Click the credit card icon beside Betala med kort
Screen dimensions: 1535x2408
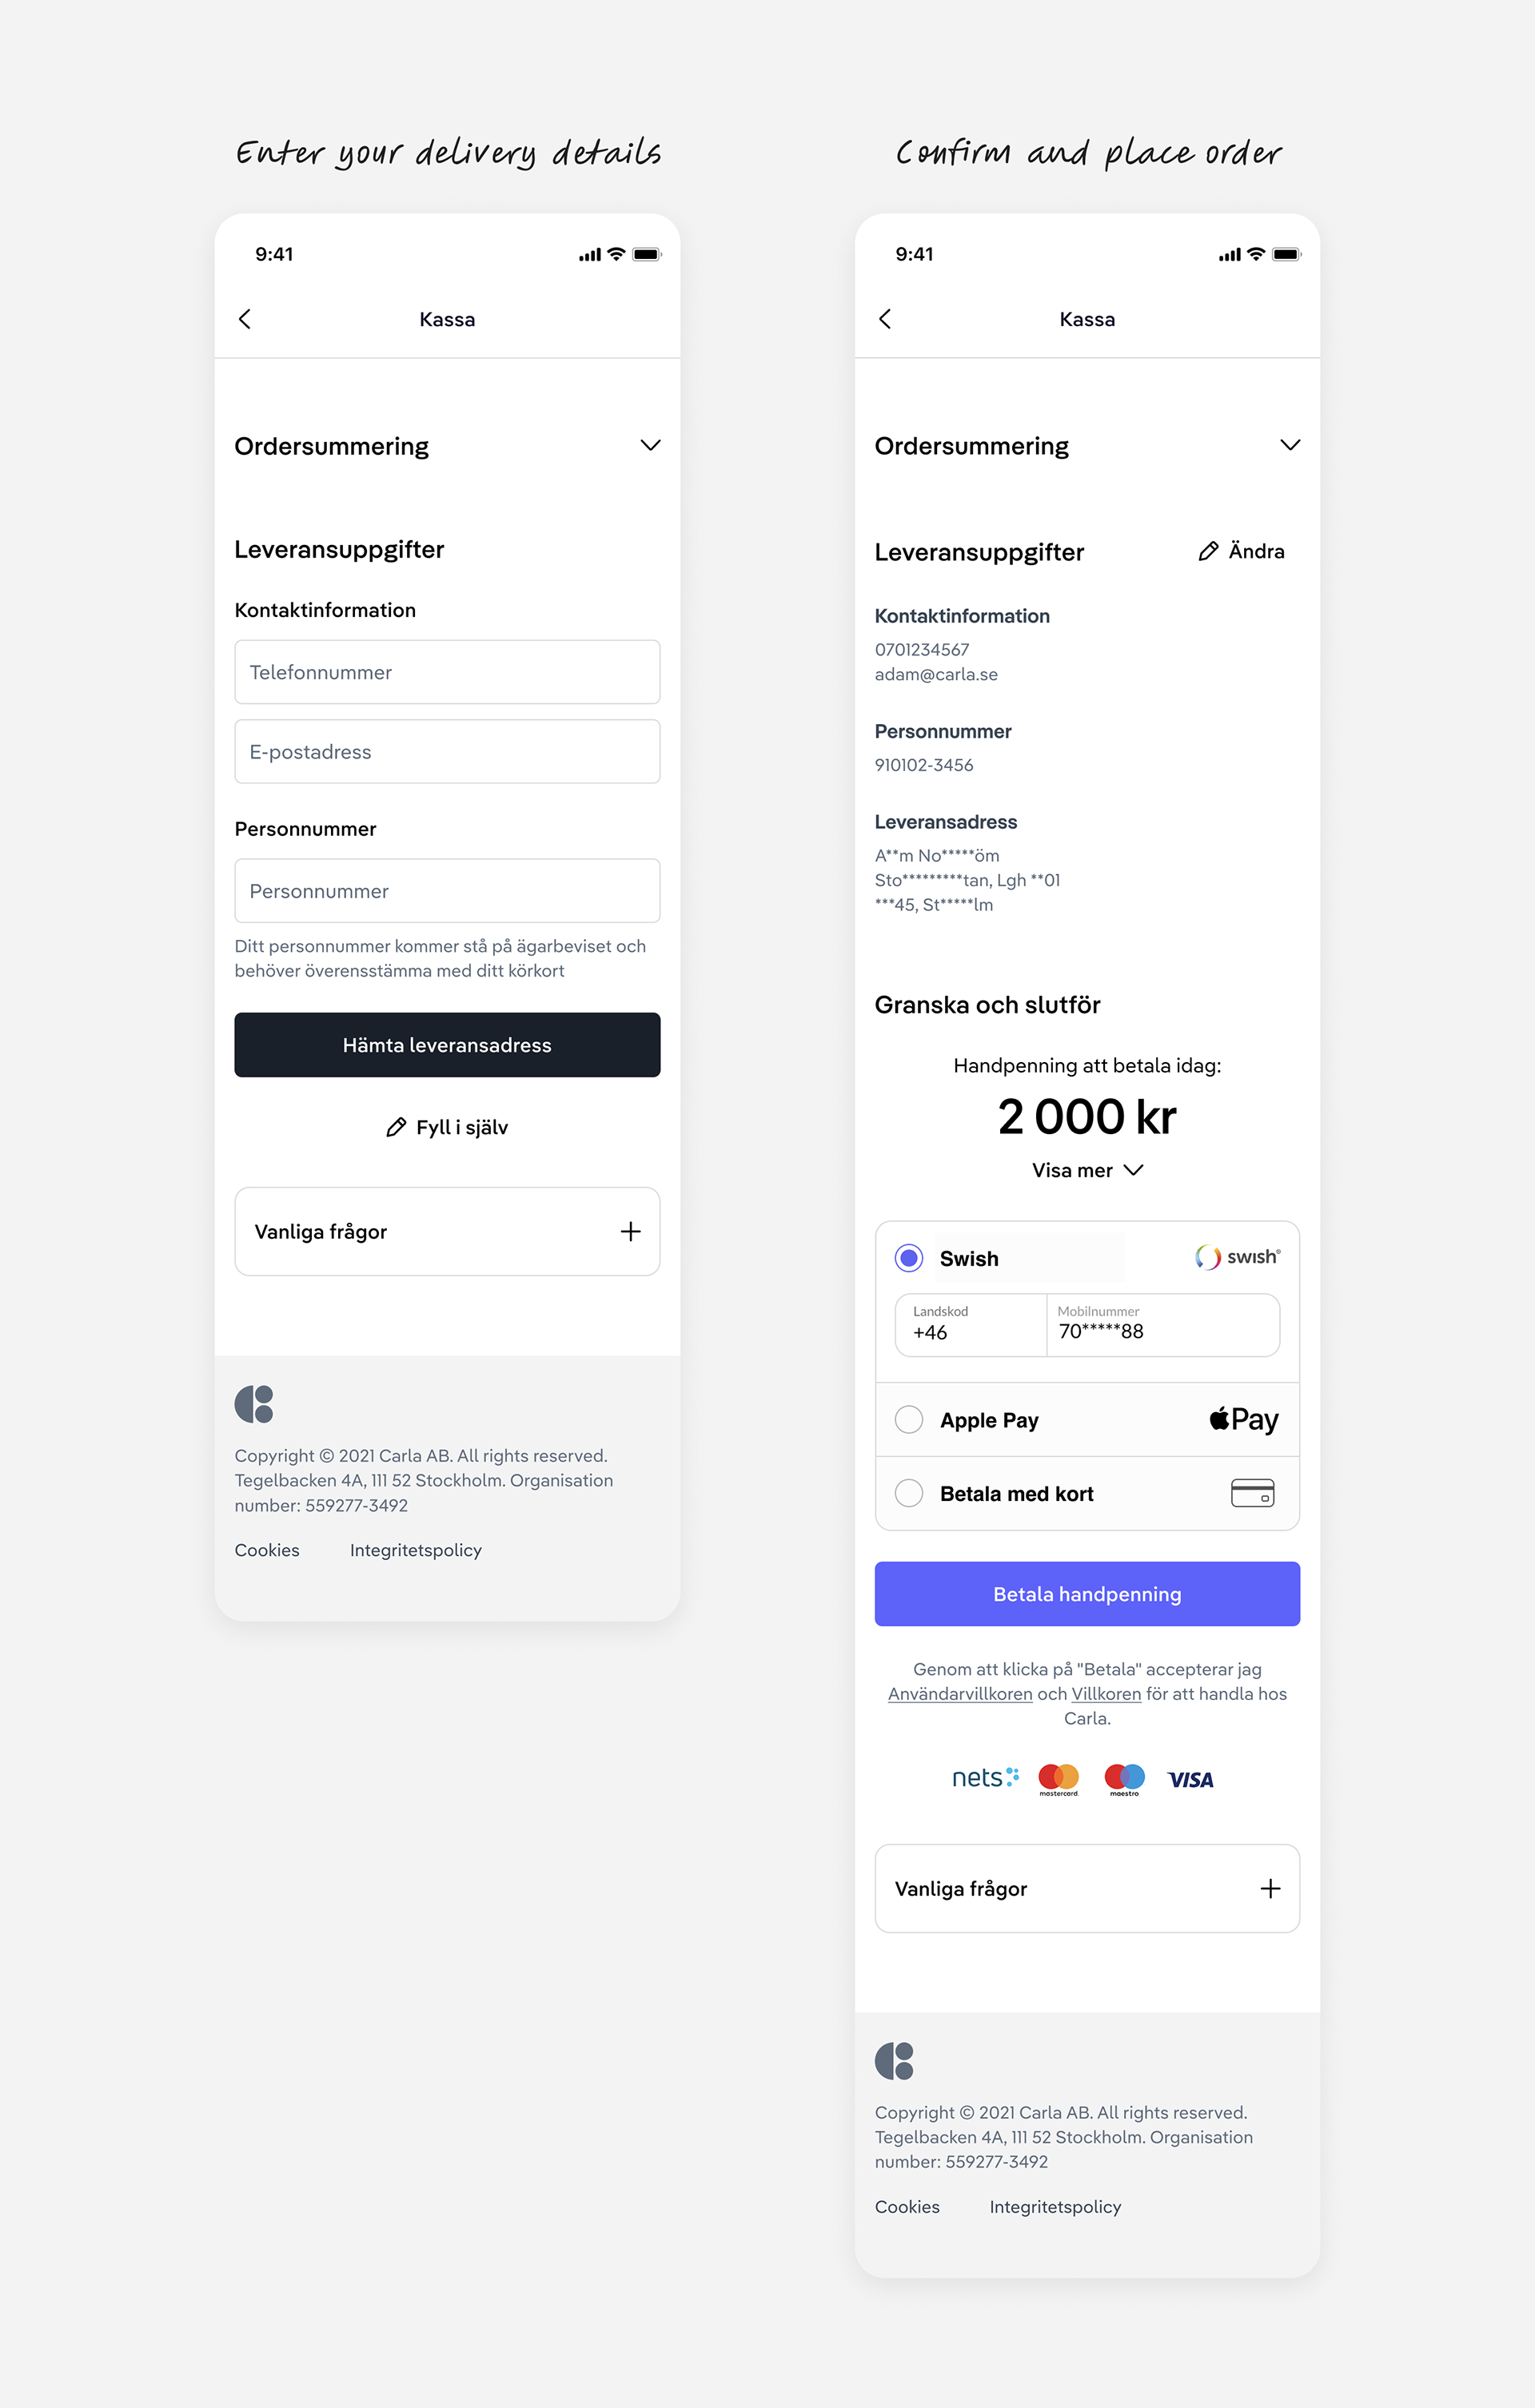[1252, 1493]
